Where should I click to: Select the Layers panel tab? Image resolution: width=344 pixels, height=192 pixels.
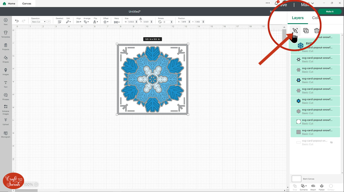298,18
